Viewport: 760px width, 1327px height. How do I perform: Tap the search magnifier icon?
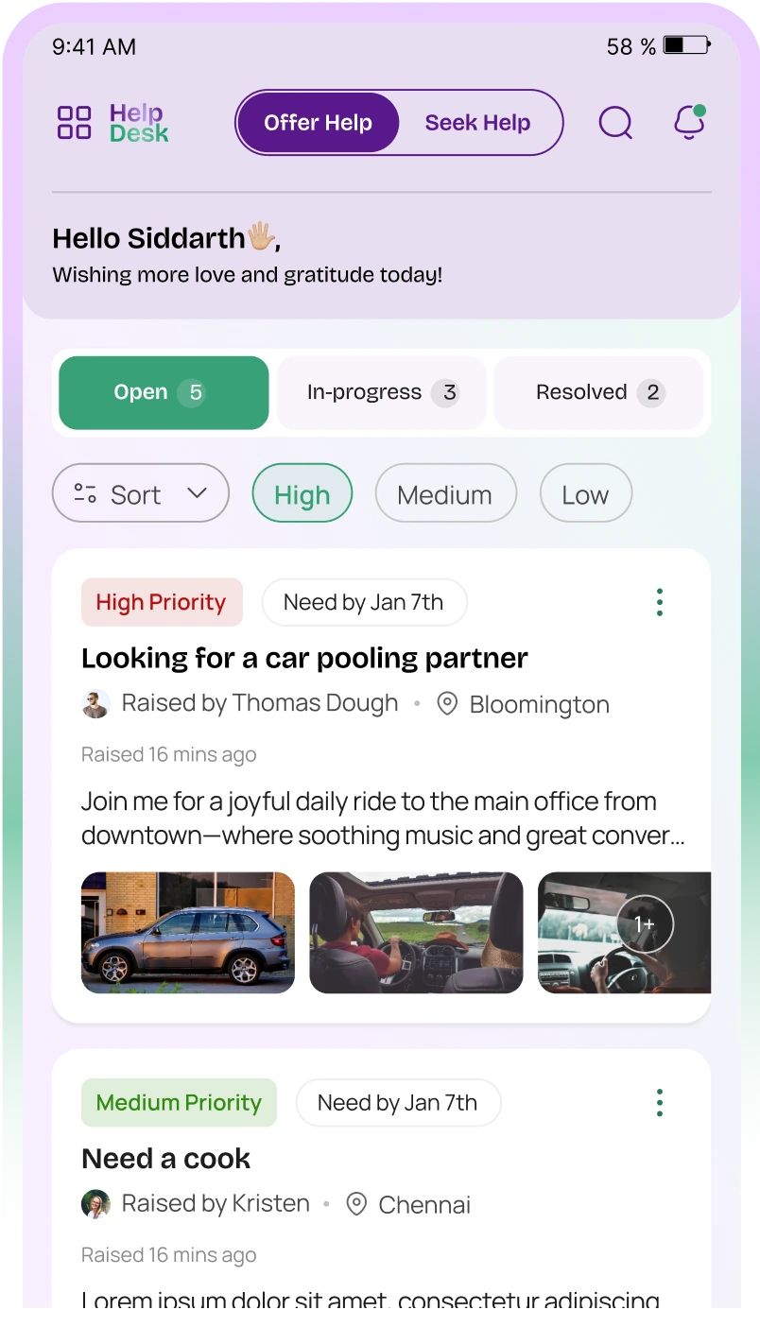point(616,122)
